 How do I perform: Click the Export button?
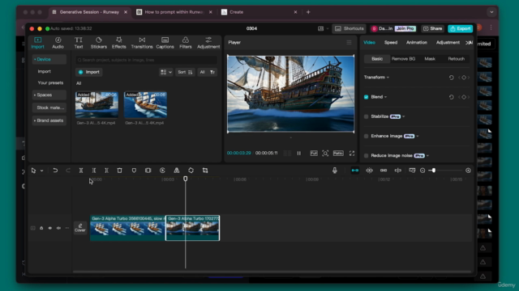pyautogui.click(x=460, y=29)
